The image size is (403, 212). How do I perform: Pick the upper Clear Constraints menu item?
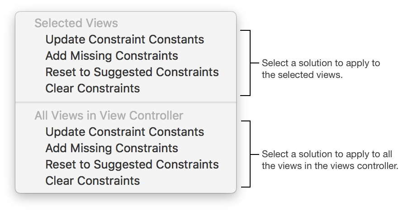(x=92, y=88)
